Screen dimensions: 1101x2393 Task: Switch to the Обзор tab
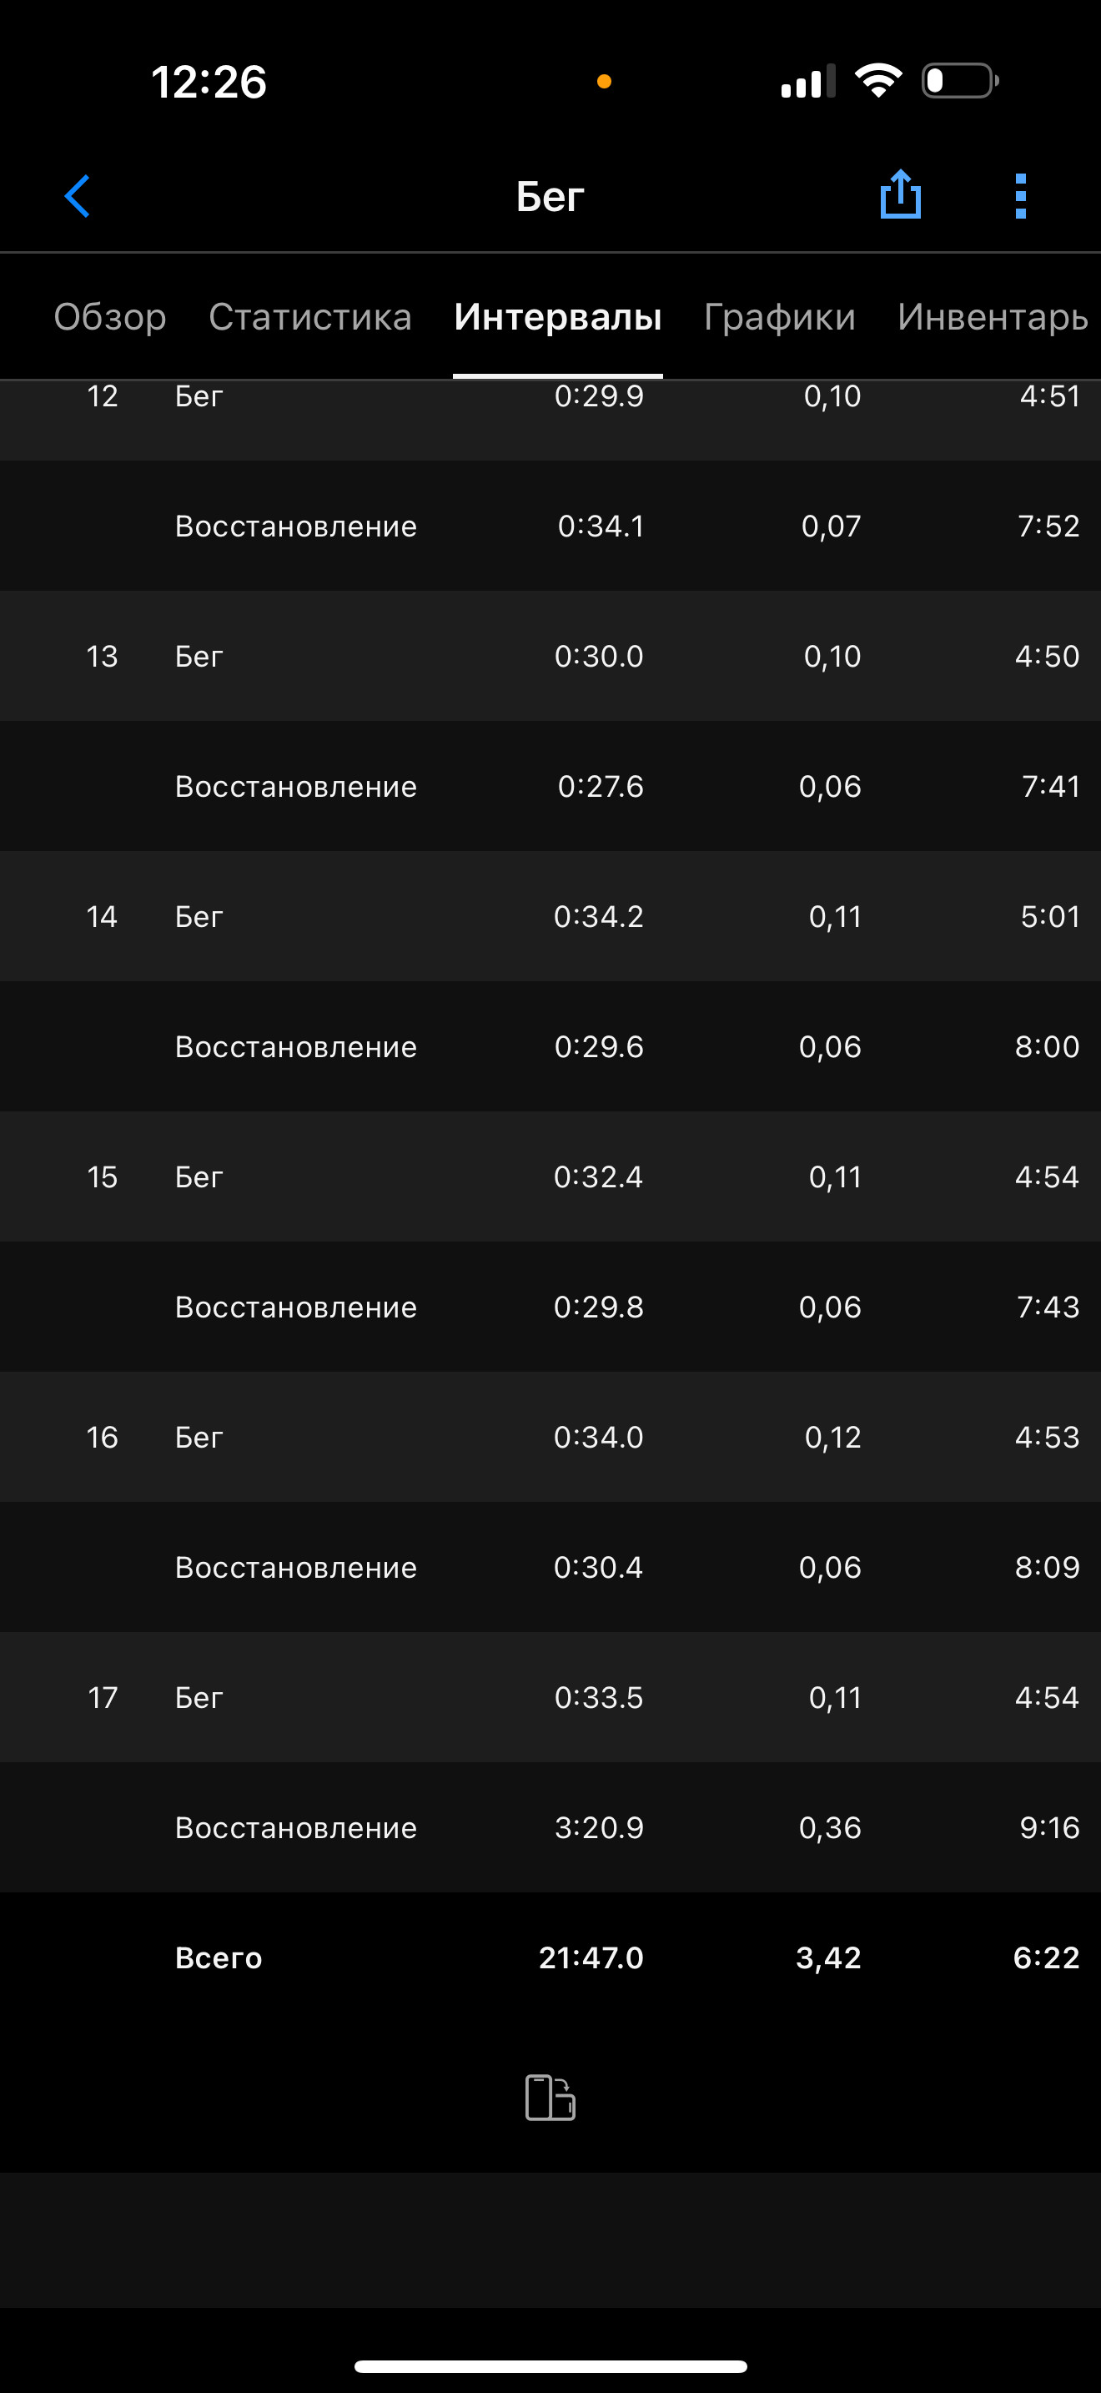tap(109, 317)
